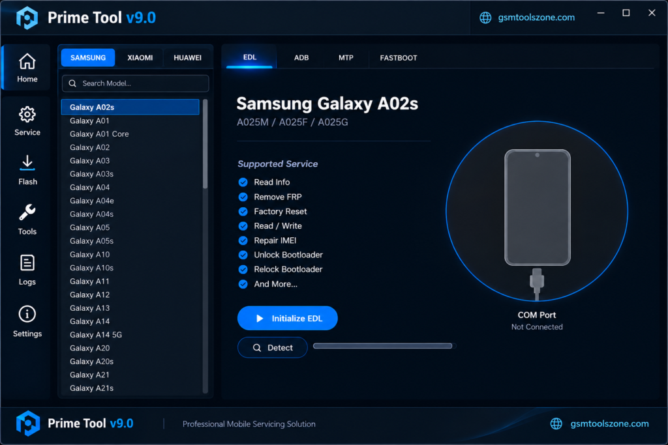Select Galaxy A20 in model list
This screenshot has width=668, height=445.
point(130,348)
